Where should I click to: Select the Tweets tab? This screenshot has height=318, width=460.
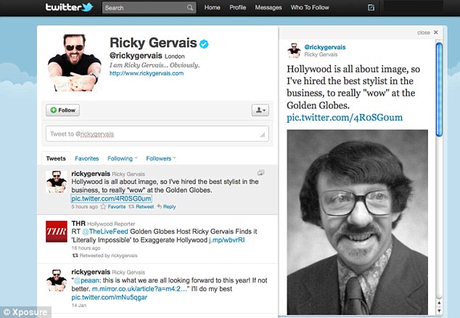point(56,158)
